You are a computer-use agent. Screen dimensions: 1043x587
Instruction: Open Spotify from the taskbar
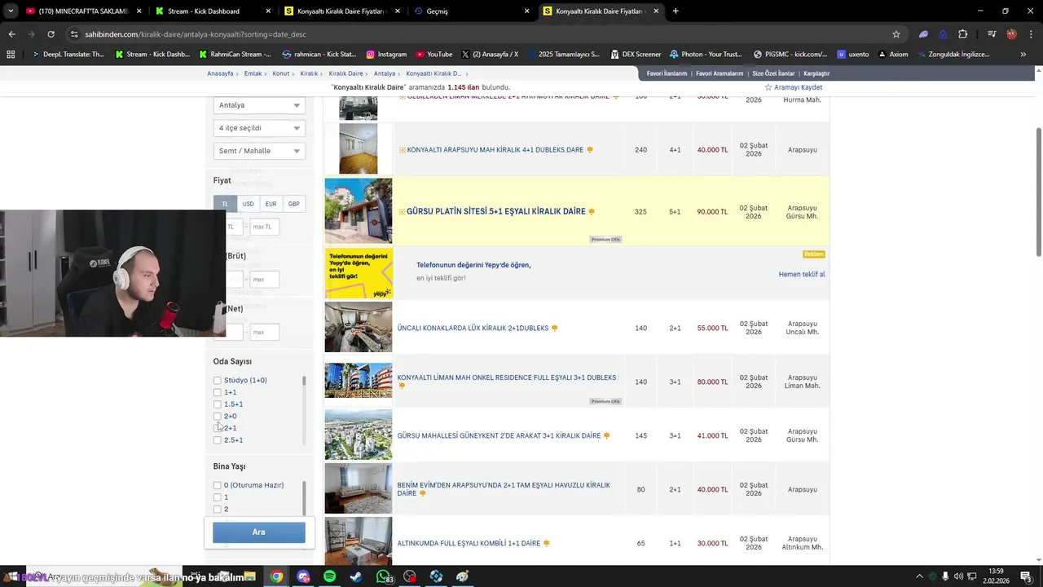[x=329, y=576]
